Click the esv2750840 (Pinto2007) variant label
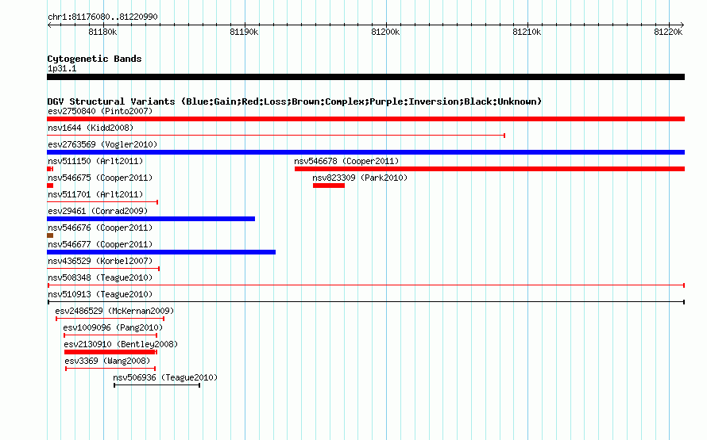 click(100, 111)
